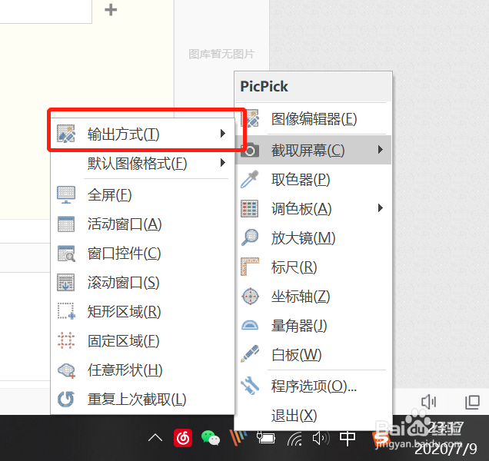Click the Fixed Region (固定区域) icon
489x461 pixels.
click(66, 340)
